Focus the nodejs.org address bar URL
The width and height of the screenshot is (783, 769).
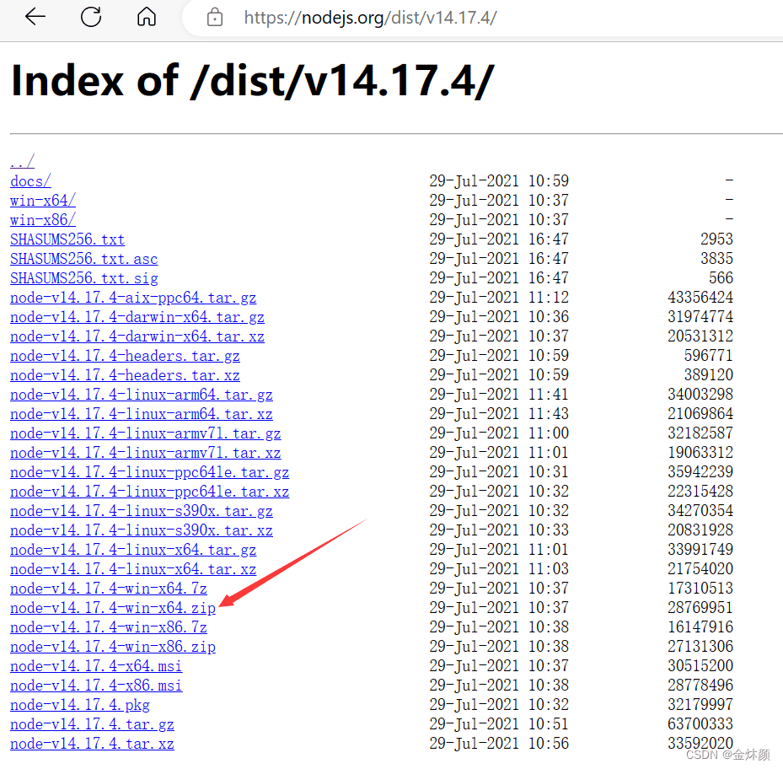[371, 18]
